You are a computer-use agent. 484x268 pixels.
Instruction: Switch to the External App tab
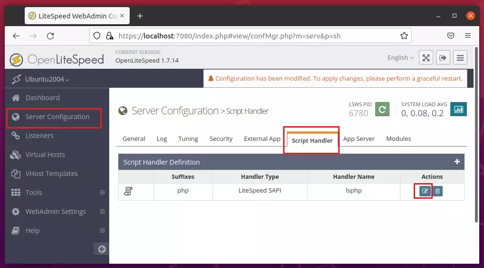point(262,139)
